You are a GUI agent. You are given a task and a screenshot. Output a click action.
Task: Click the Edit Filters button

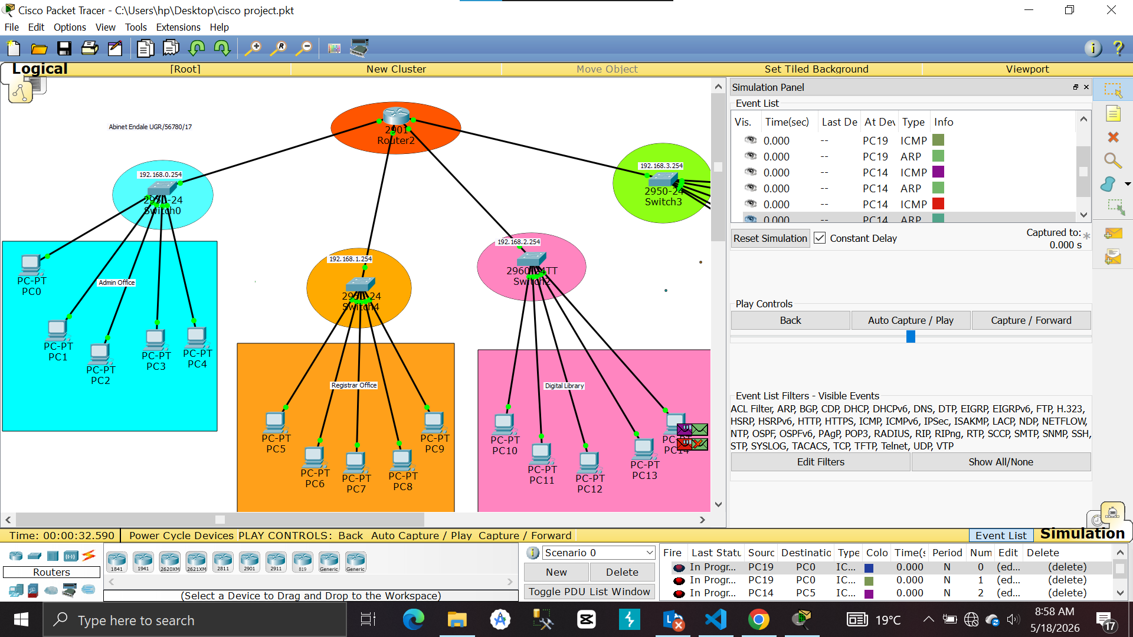tap(820, 462)
